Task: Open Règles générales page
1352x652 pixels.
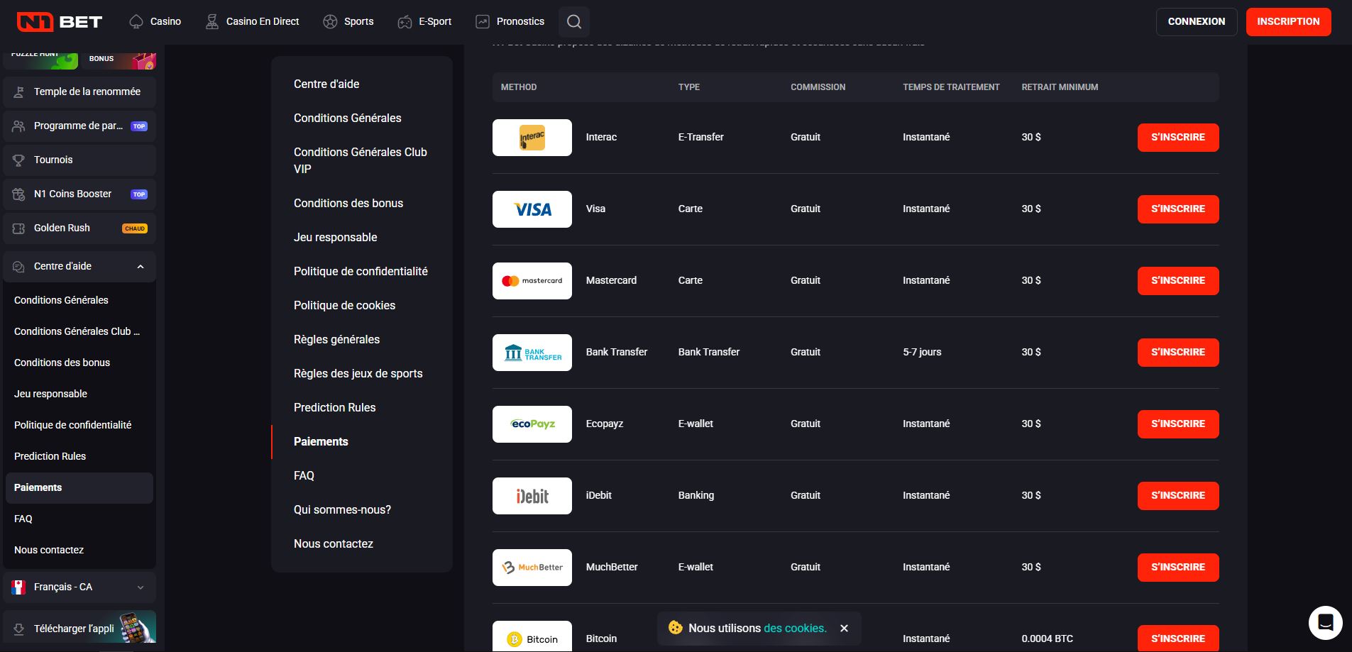Action: [x=336, y=340]
